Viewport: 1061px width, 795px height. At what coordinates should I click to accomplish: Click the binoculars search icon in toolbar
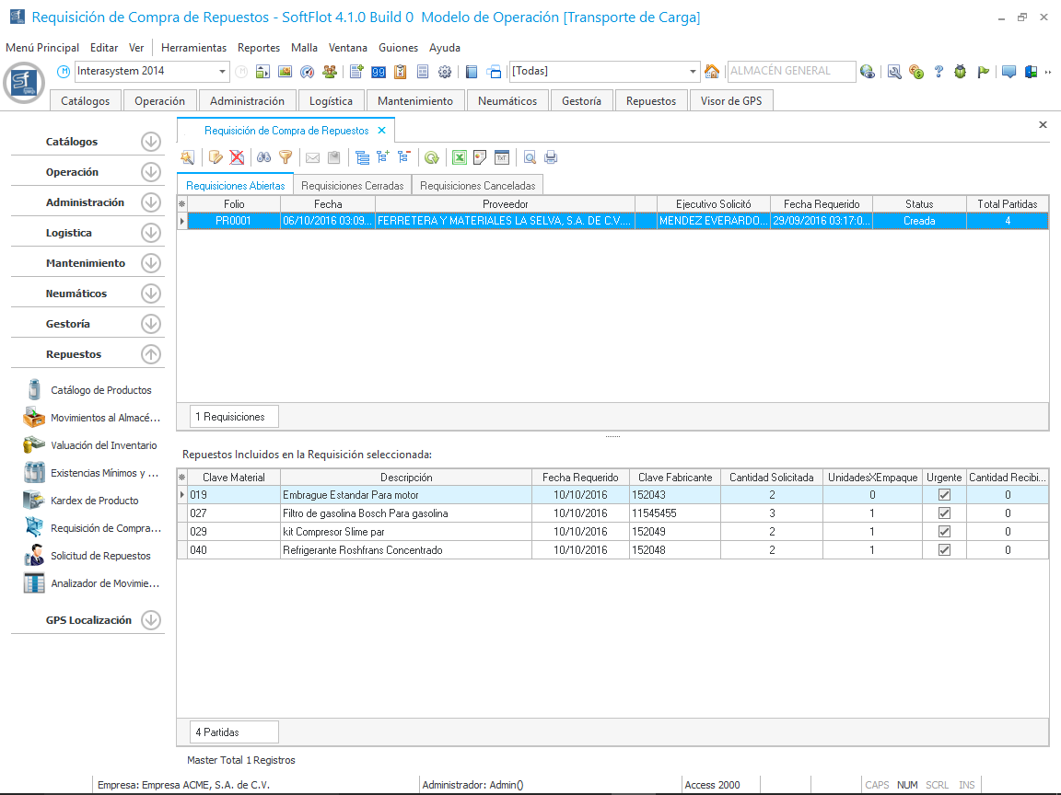click(263, 157)
